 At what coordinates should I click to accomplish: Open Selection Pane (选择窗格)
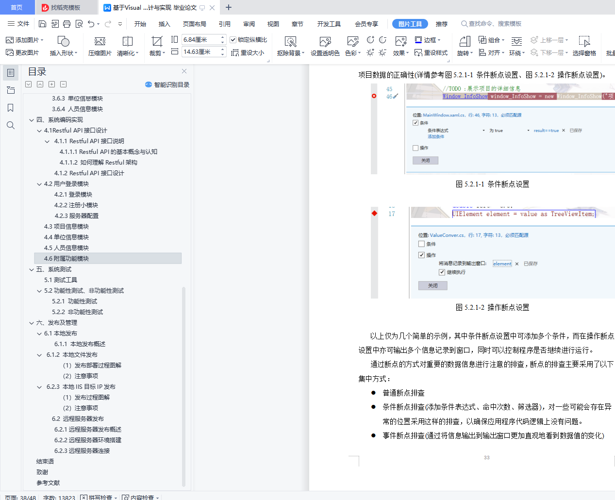point(584,46)
